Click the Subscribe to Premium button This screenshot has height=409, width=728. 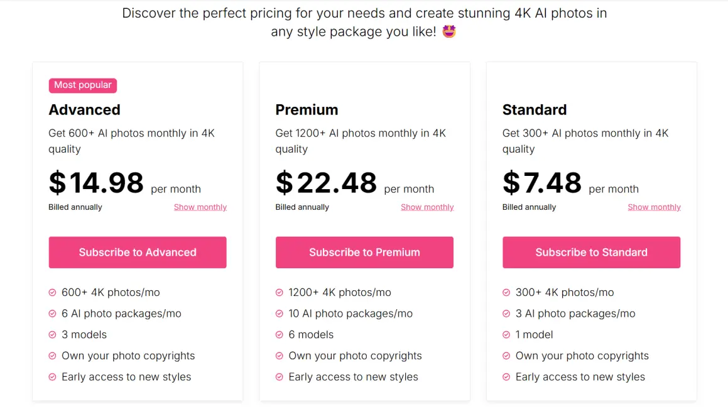tap(364, 252)
